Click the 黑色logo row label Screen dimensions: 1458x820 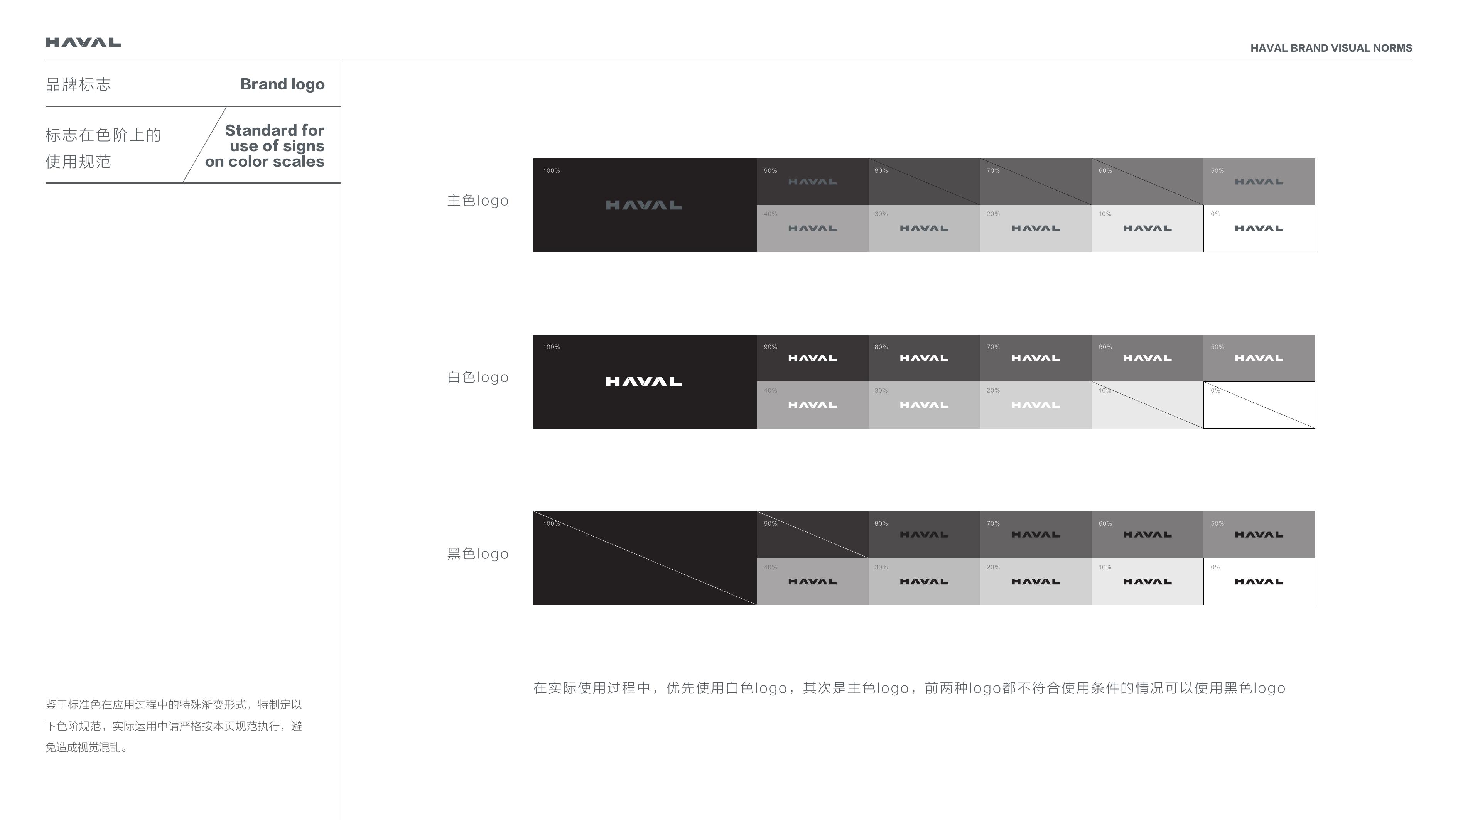478,553
